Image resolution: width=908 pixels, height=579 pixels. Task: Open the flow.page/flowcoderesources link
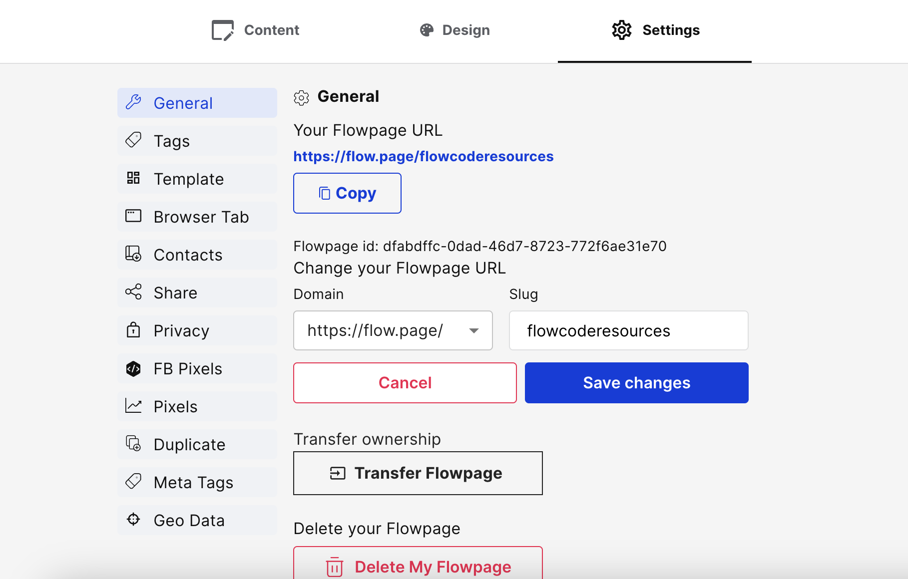click(x=424, y=156)
